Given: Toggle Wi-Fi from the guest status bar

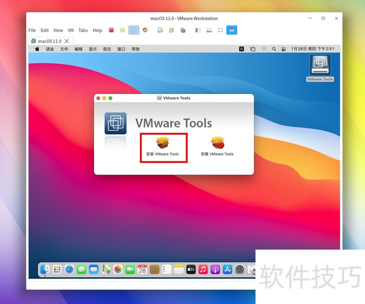Looking at the screenshot, I should (264, 48).
